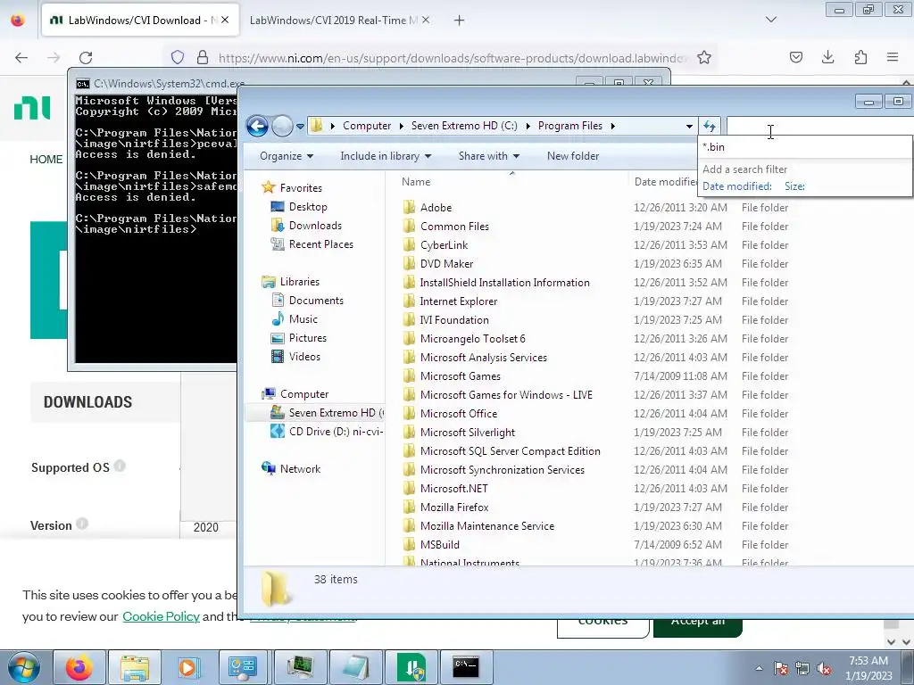The height and width of the screenshot is (685, 914).
Task: Click in the Explorer search box
Action: point(819,127)
